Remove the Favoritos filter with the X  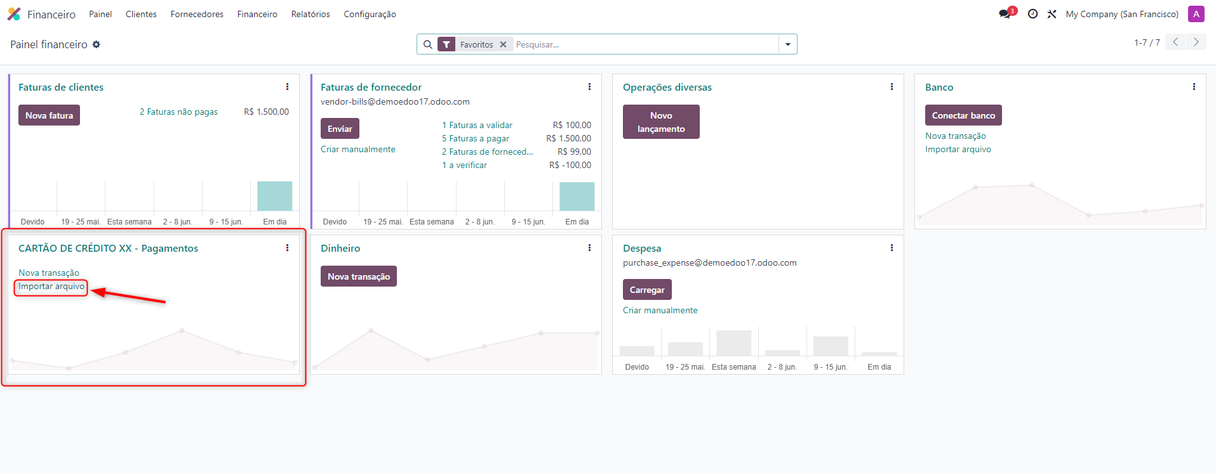[503, 44]
